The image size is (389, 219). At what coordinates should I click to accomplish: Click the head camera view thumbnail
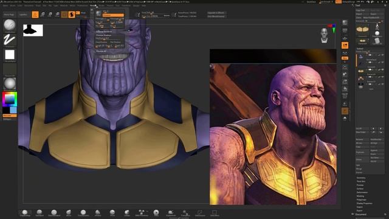[x=324, y=35]
